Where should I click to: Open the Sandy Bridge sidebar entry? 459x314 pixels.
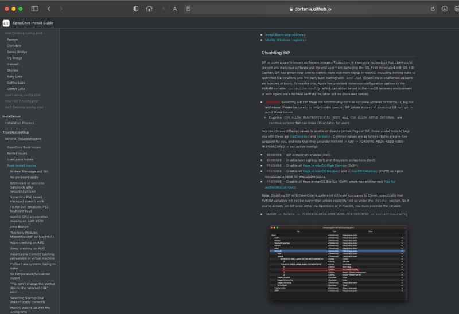point(17,52)
